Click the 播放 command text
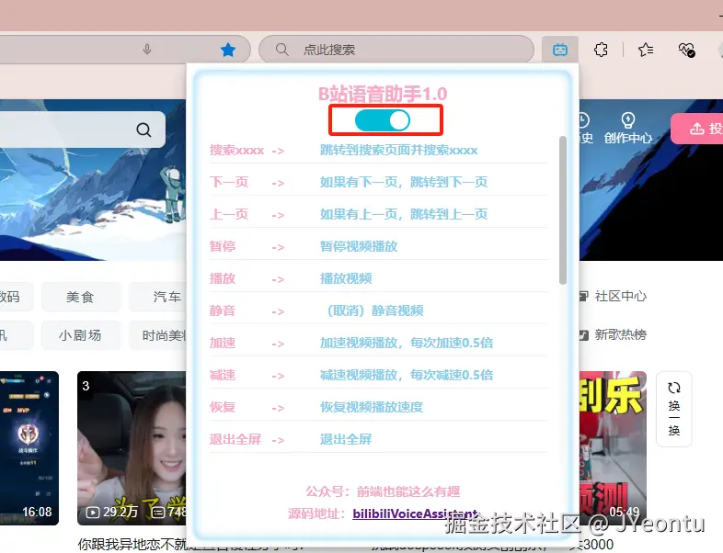The height and width of the screenshot is (553, 723). point(223,278)
